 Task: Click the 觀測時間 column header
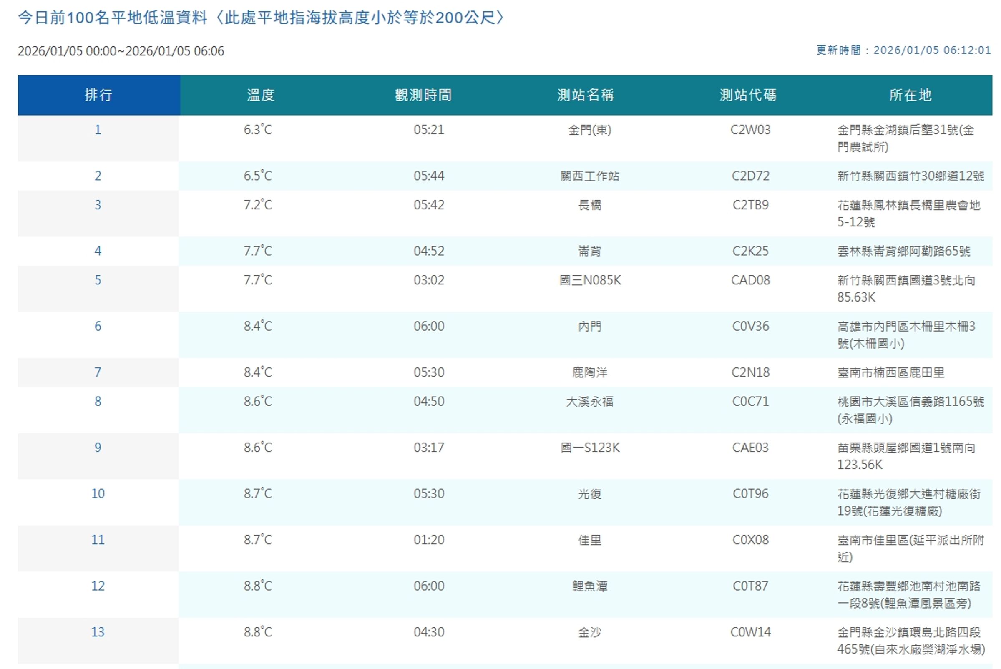click(423, 95)
